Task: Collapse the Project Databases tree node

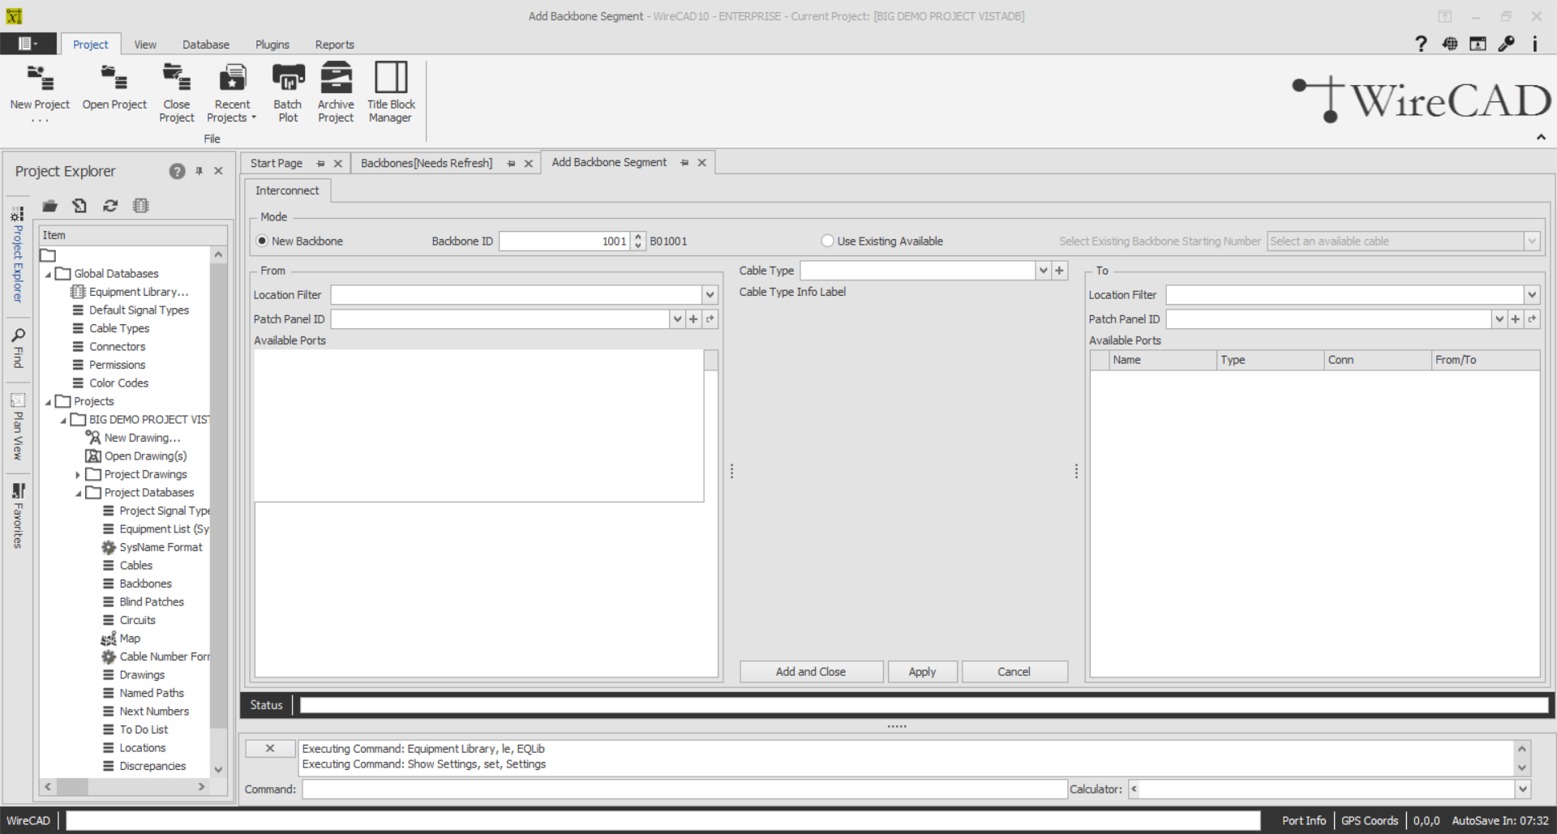Action: [x=79, y=493]
